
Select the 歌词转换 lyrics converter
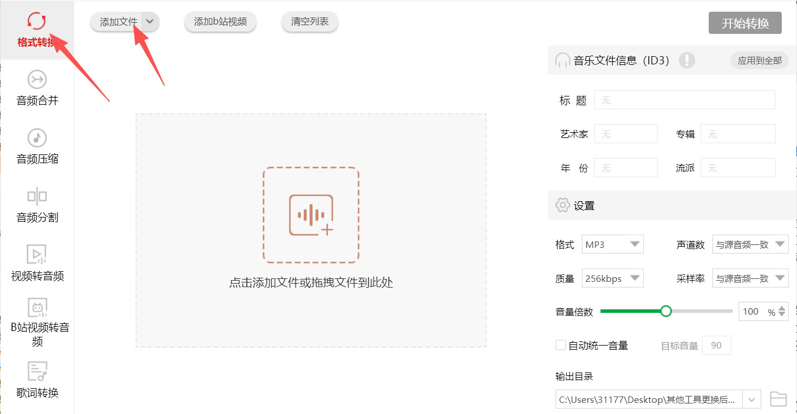point(37,380)
